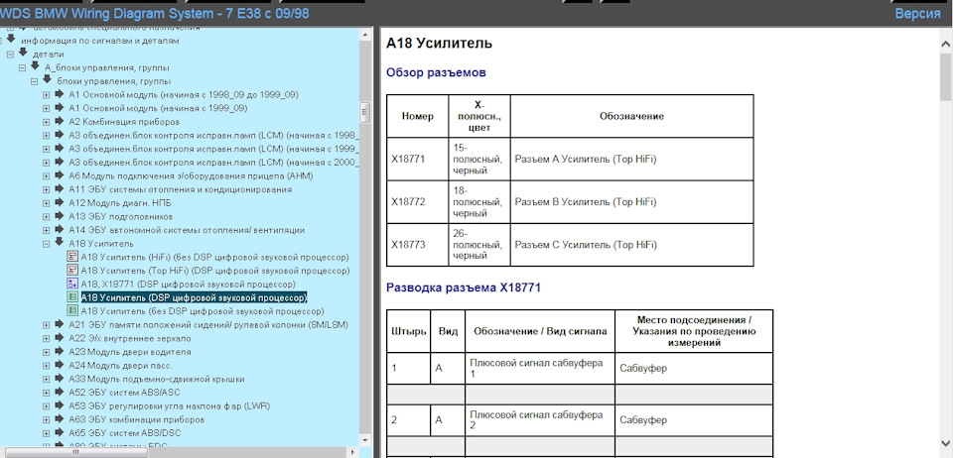Expand the A22 Э/х внутреннее зеркало node
This screenshot has width=953, height=458.
(x=47, y=338)
